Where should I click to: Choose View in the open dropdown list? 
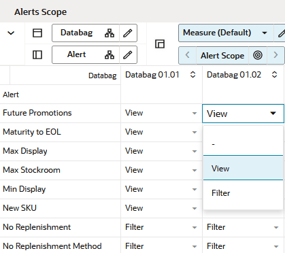[243, 168]
